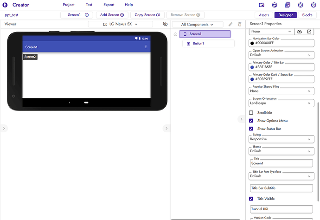Uncheck the Title Visible checkbox
This screenshot has width=320, height=220.
(x=251, y=199)
